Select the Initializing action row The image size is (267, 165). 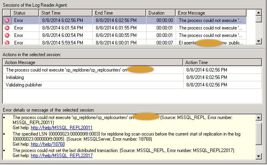[93, 77]
